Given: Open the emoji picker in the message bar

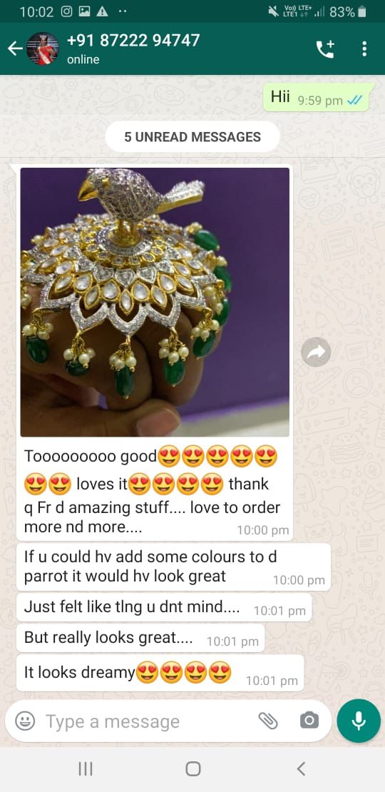Looking at the screenshot, I should (25, 721).
